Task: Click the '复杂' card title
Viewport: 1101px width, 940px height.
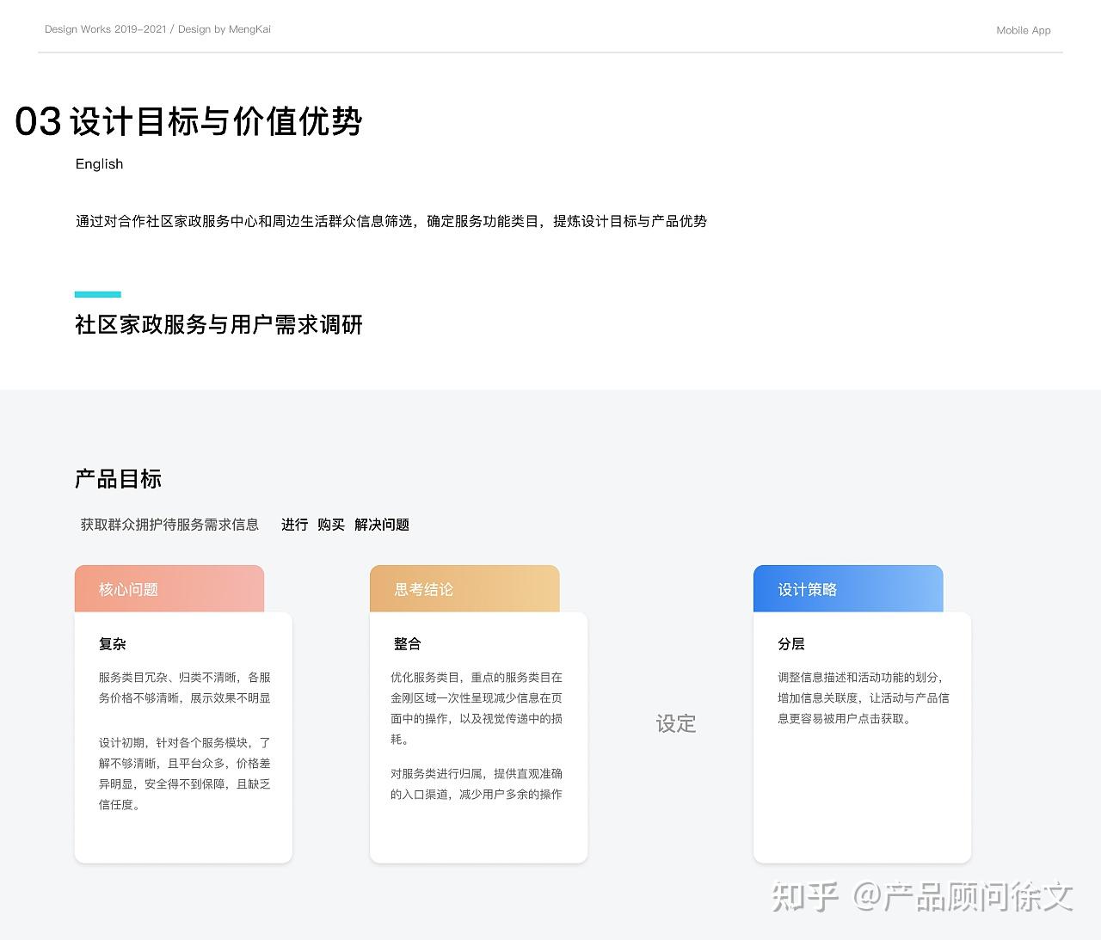Action: 113,643
